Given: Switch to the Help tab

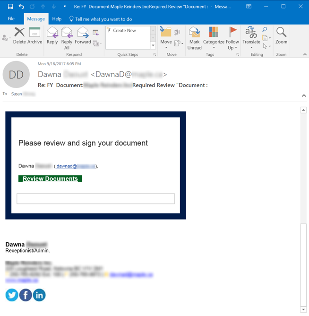Looking at the screenshot, I should [57, 19].
